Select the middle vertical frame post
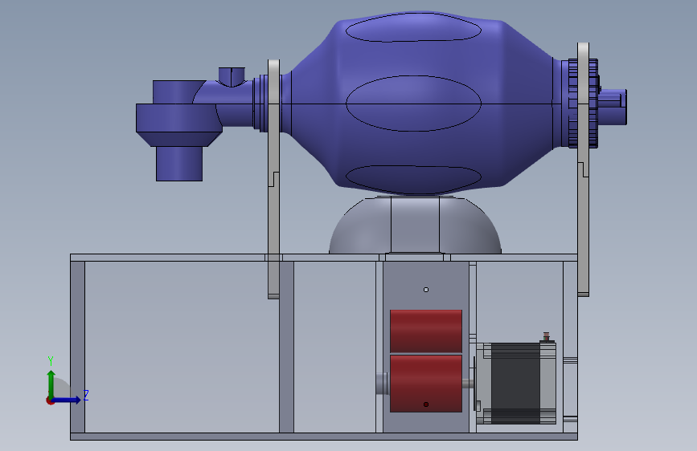 (286, 347)
